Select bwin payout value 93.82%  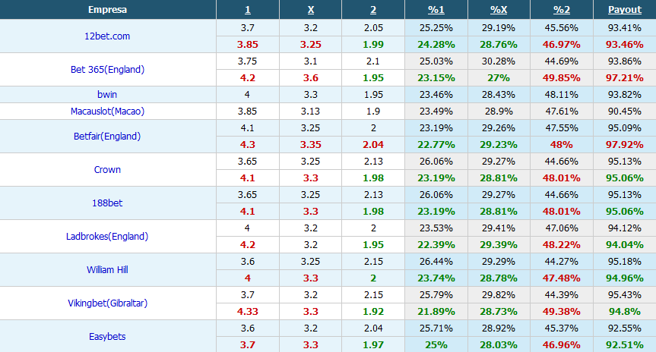624,95
